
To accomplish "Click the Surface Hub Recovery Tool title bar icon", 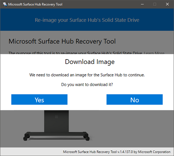I will [x=5, y=4].
